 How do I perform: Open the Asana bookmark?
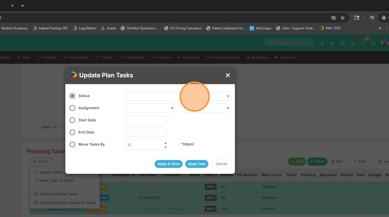[x=109, y=28]
